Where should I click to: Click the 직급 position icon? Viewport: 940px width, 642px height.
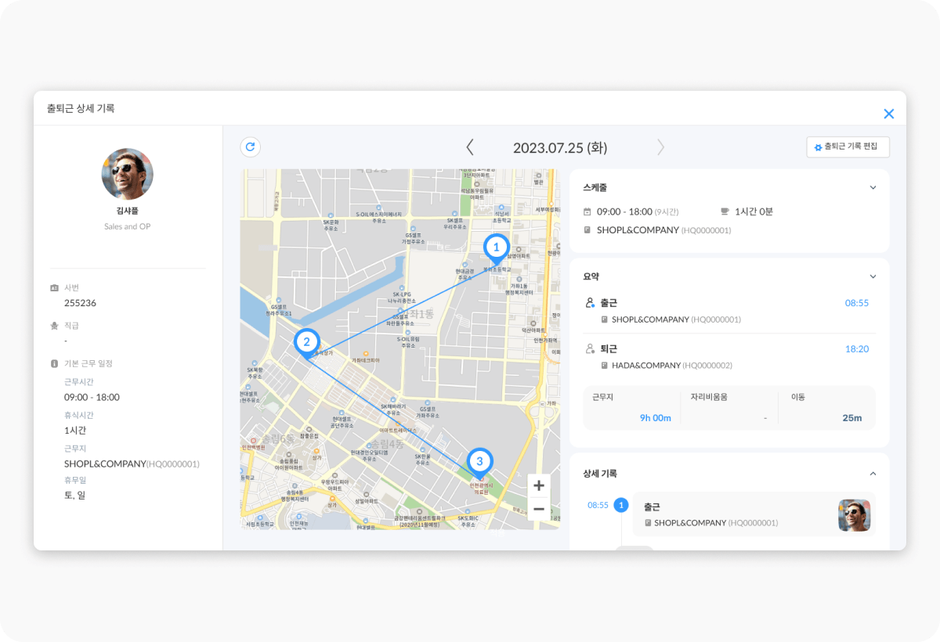pyautogui.click(x=54, y=325)
